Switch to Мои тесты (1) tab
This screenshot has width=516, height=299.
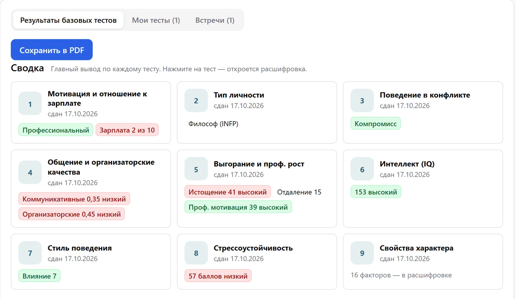pyautogui.click(x=156, y=20)
